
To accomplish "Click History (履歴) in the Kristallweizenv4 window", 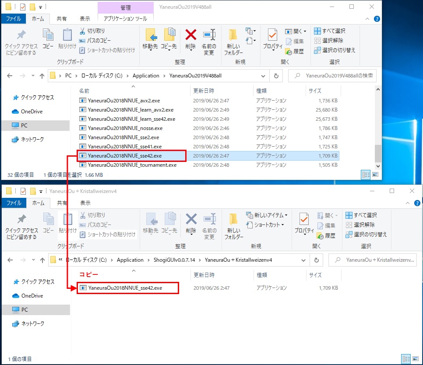I will click(x=326, y=235).
